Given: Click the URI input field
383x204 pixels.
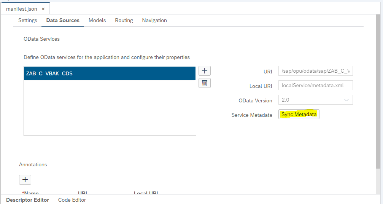Looking at the screenshot, I should pyautogui.click(x=315, y=71).
